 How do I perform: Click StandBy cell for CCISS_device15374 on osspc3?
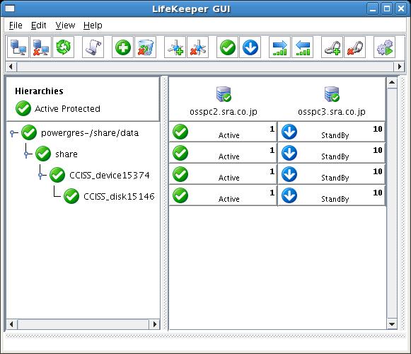coord(331,174)
